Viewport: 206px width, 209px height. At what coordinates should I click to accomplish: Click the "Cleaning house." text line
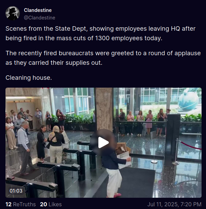pos(29,78)
